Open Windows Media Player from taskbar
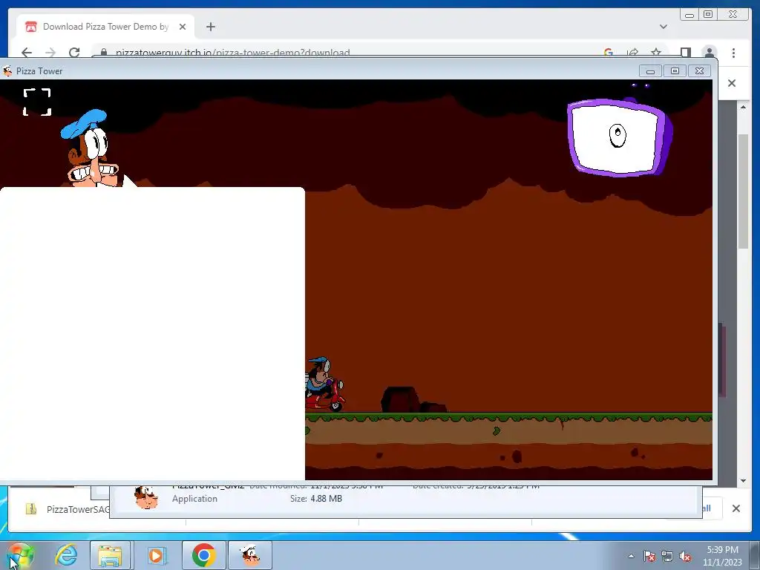 click(x=156, y=555)
